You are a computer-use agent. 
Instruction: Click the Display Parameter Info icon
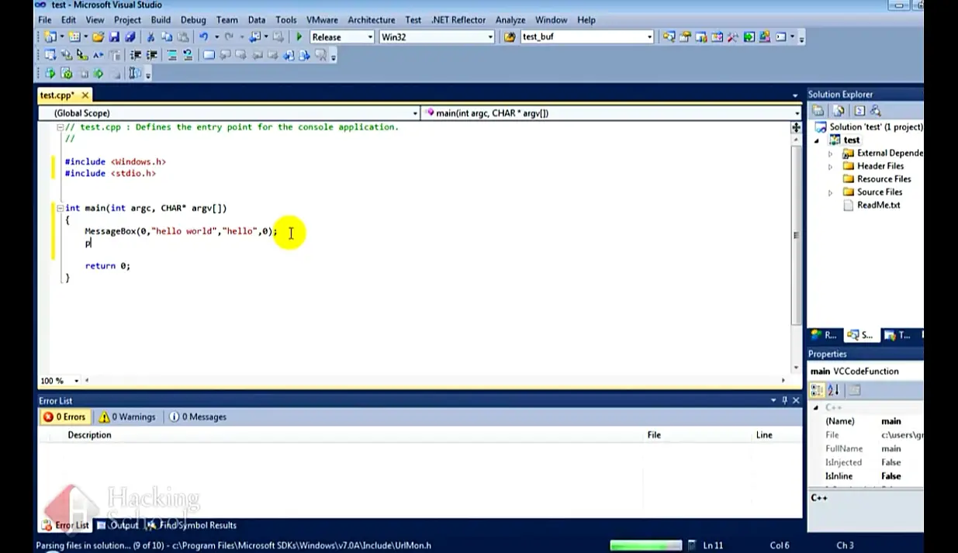(66, 55)
